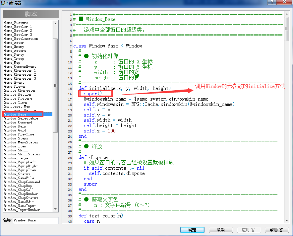This screenshot has width=293, height=236.
Task: Select Game_Battler 1 script
Action: (x=18, y=27)
